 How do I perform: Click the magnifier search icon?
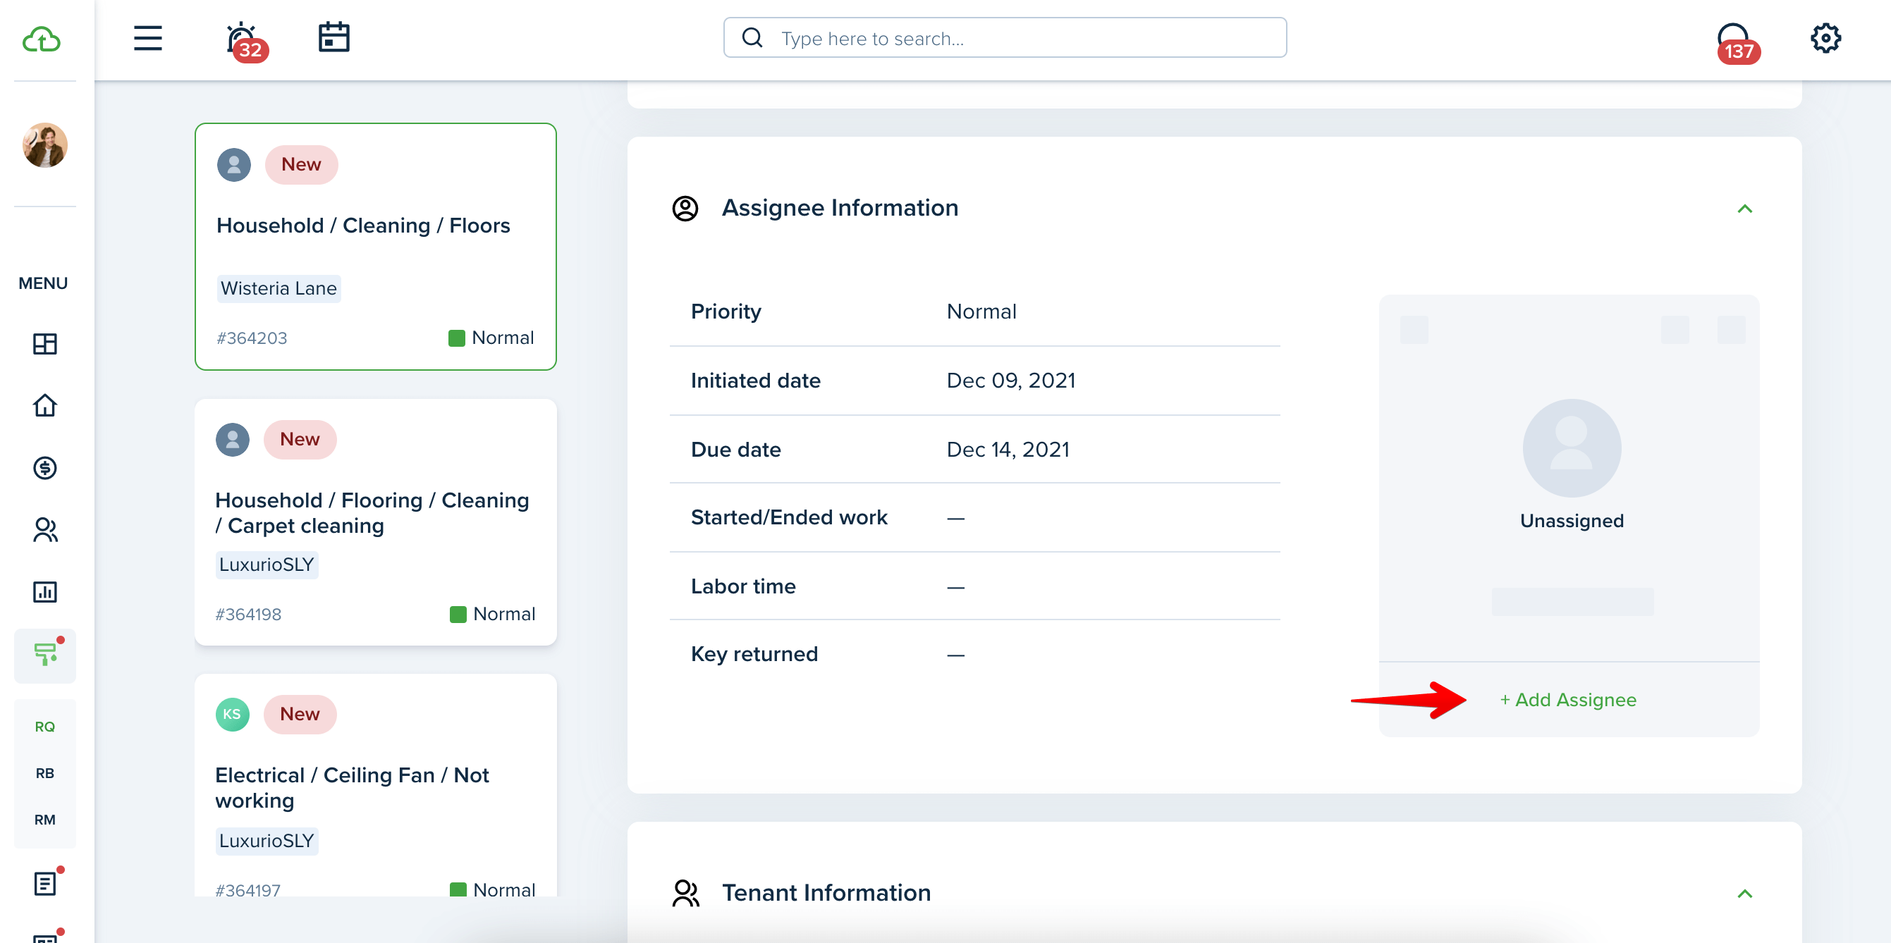tap(752, 37)
